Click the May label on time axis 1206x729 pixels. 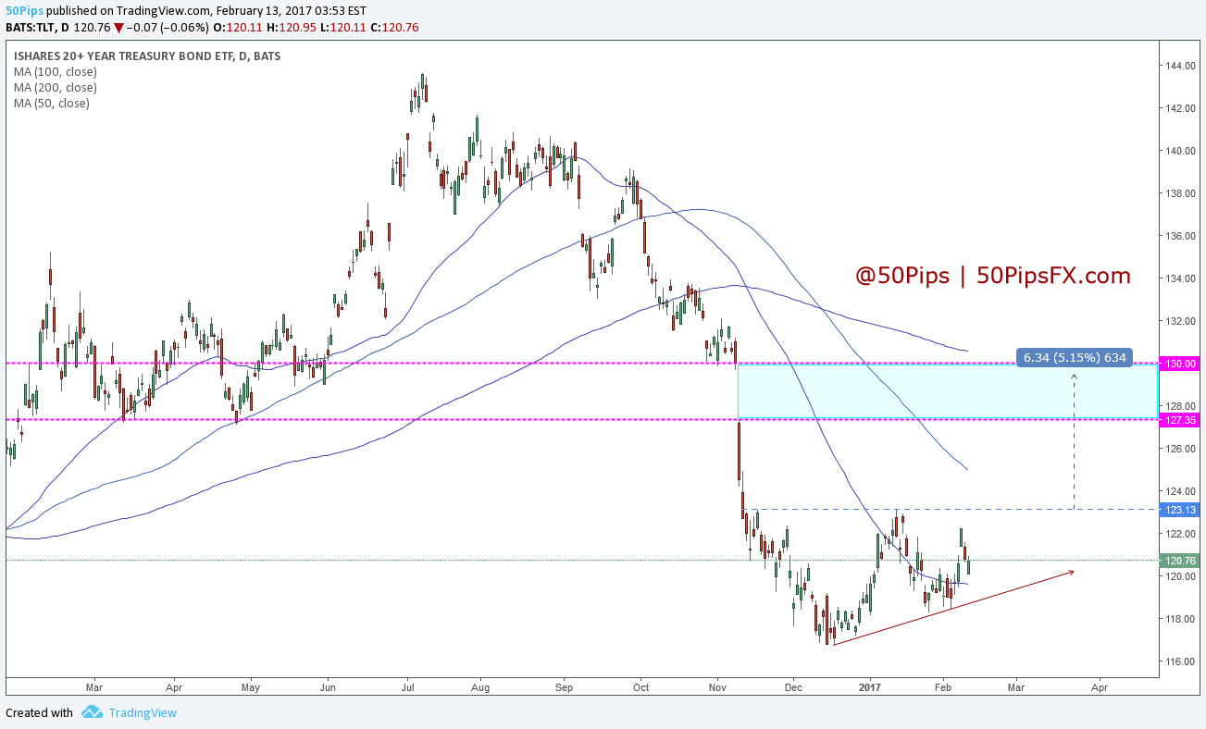[250, 688]
